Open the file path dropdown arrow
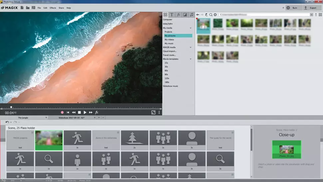 tap(311, 15)
